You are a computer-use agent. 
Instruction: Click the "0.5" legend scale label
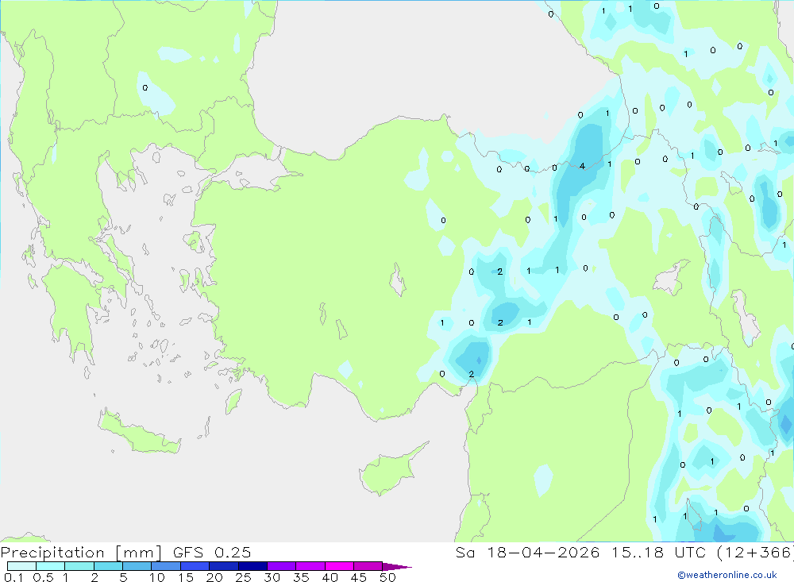tap(44, 577)
